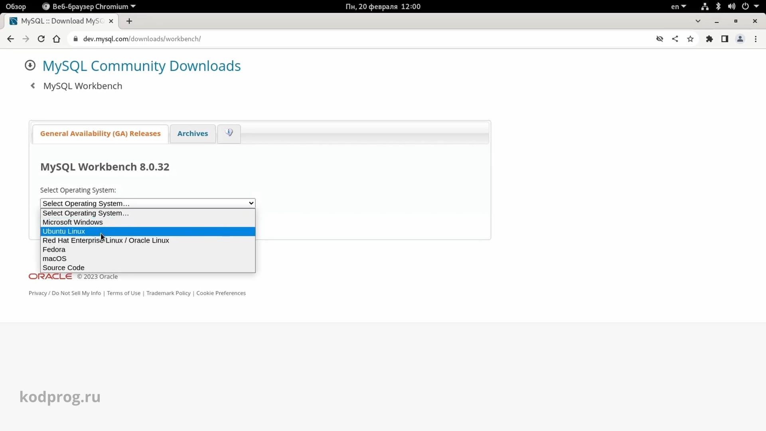Switch to the Archives tab

pyautogui.click(x=193, y=134)
